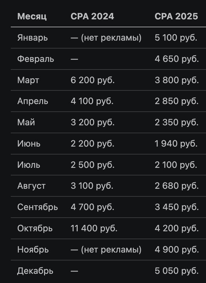Select the 4 100 руб. April 2024 value
Image resolution: width=206 pixels, height=283 pixels.
92,101
